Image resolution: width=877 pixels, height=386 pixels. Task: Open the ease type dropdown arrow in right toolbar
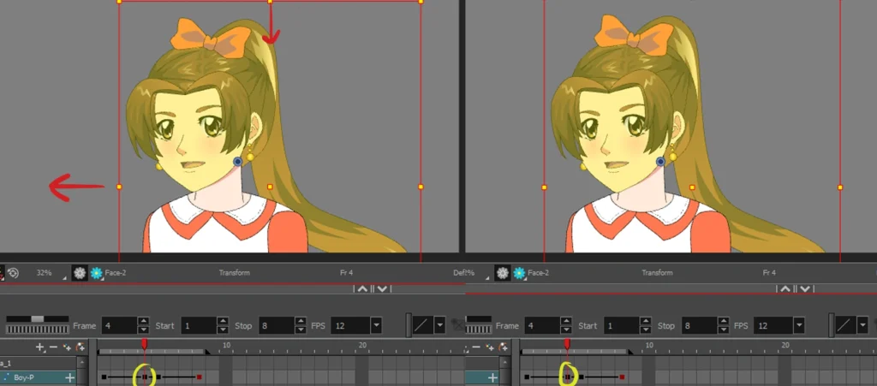click(863, 325)
